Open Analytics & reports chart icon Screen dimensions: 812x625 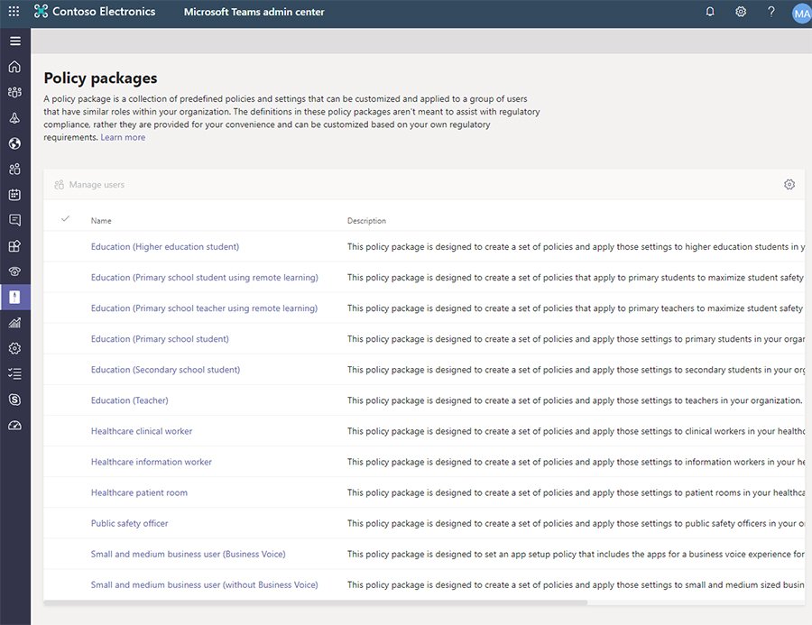point(14,322)
